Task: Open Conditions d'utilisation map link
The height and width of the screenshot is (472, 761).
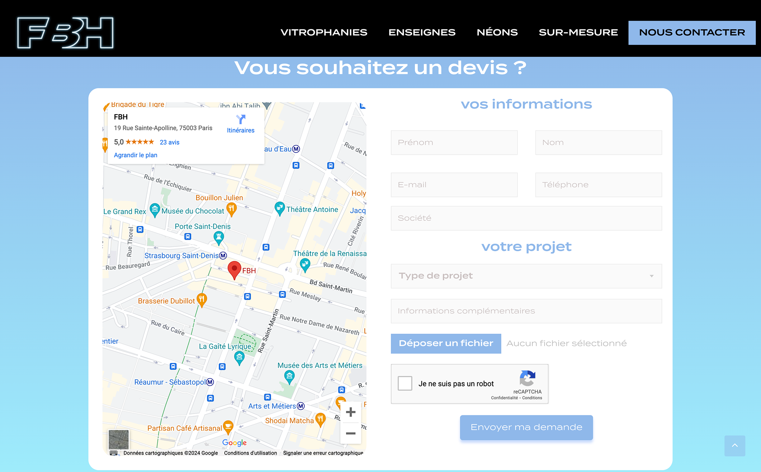Action: point(250,453)
